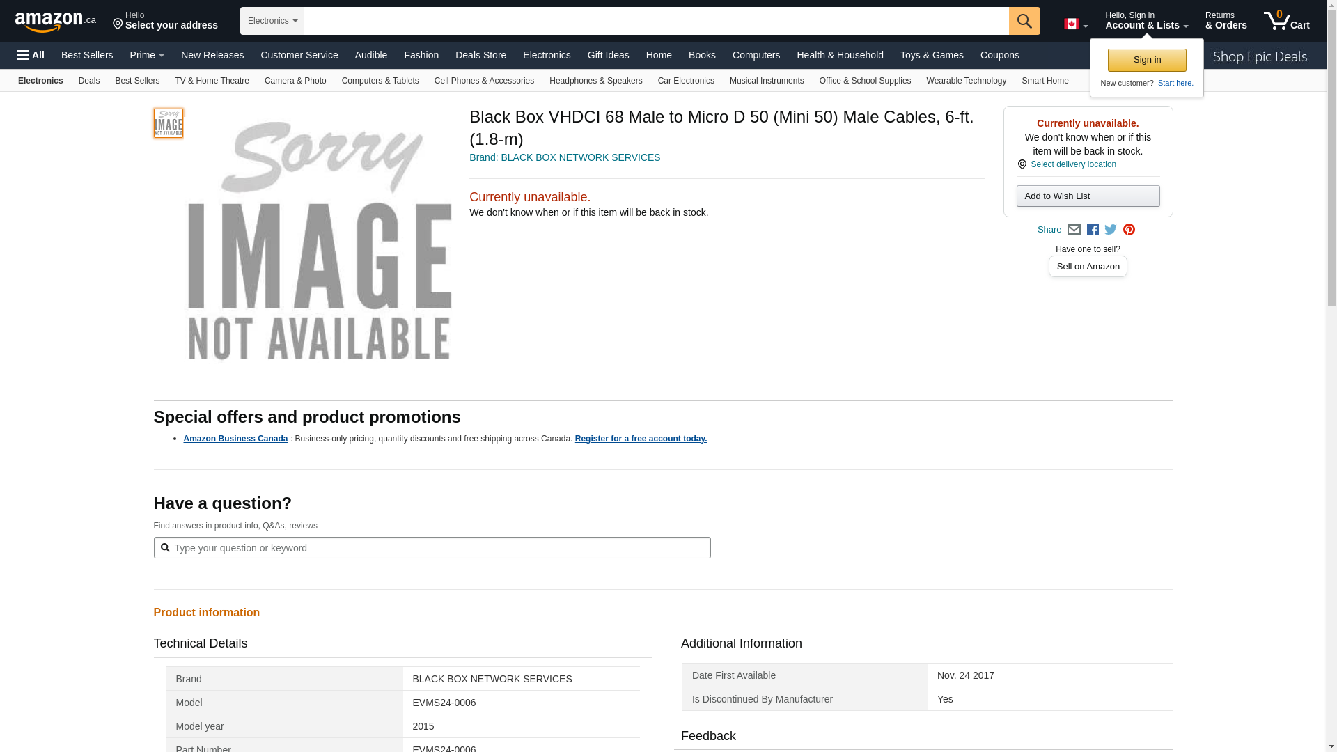
Task: Select the image not available thumbnail
Action: [169, 123]
